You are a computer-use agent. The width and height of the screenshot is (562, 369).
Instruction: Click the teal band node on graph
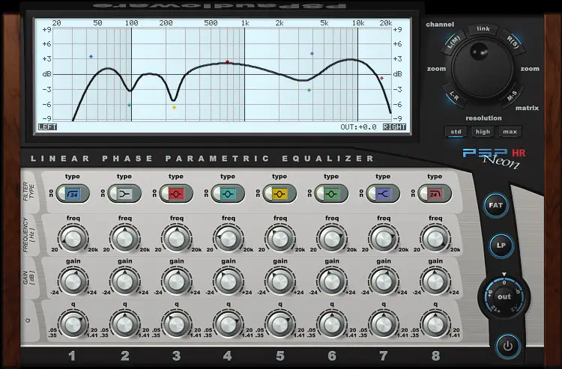click(130, 106)
